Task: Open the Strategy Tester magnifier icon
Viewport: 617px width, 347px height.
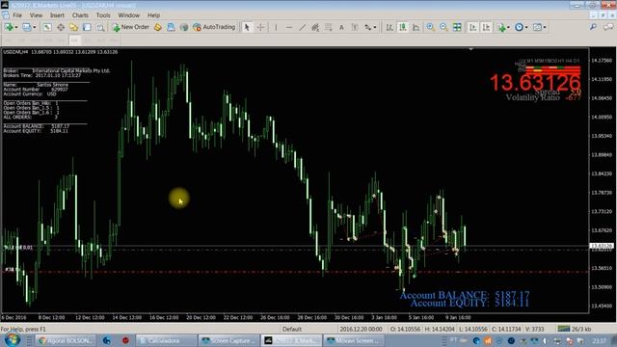Action: [100, 27]
